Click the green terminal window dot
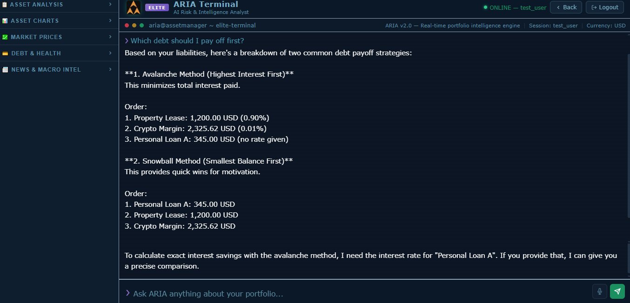Image resolution: width=630 pixels, height=303 pixels. [x=141, y=26]
